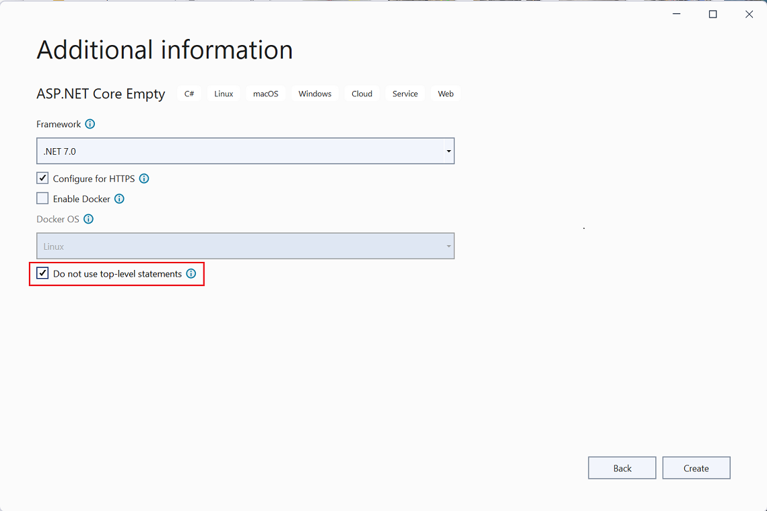Image resolution: width=767 pixels, height=511 pixels.
Task: Open the Docker OS info icon
Action: tap(88, 219)
